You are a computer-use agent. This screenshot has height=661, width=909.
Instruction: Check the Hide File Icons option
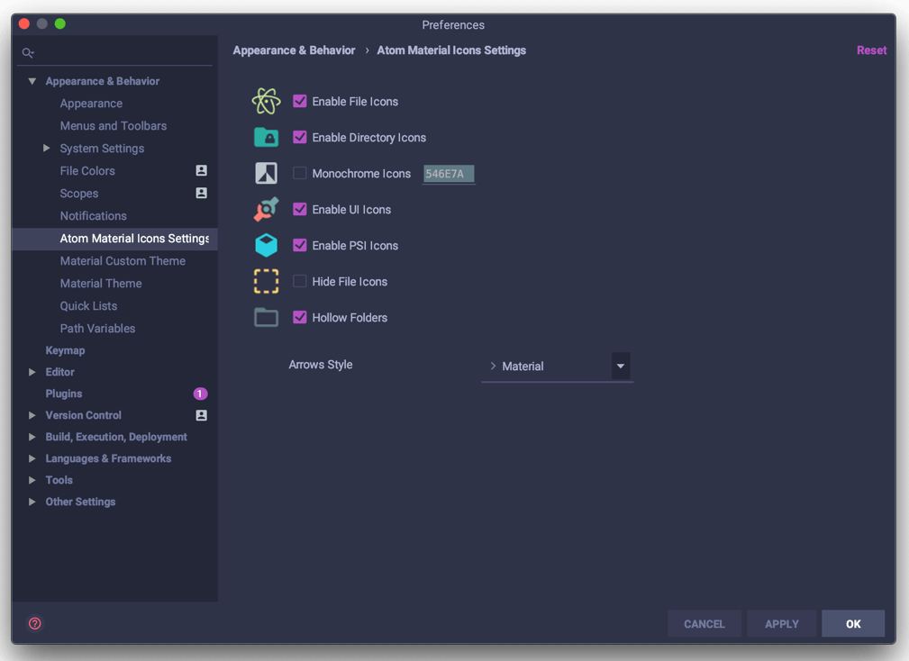(x=300, y=282)
